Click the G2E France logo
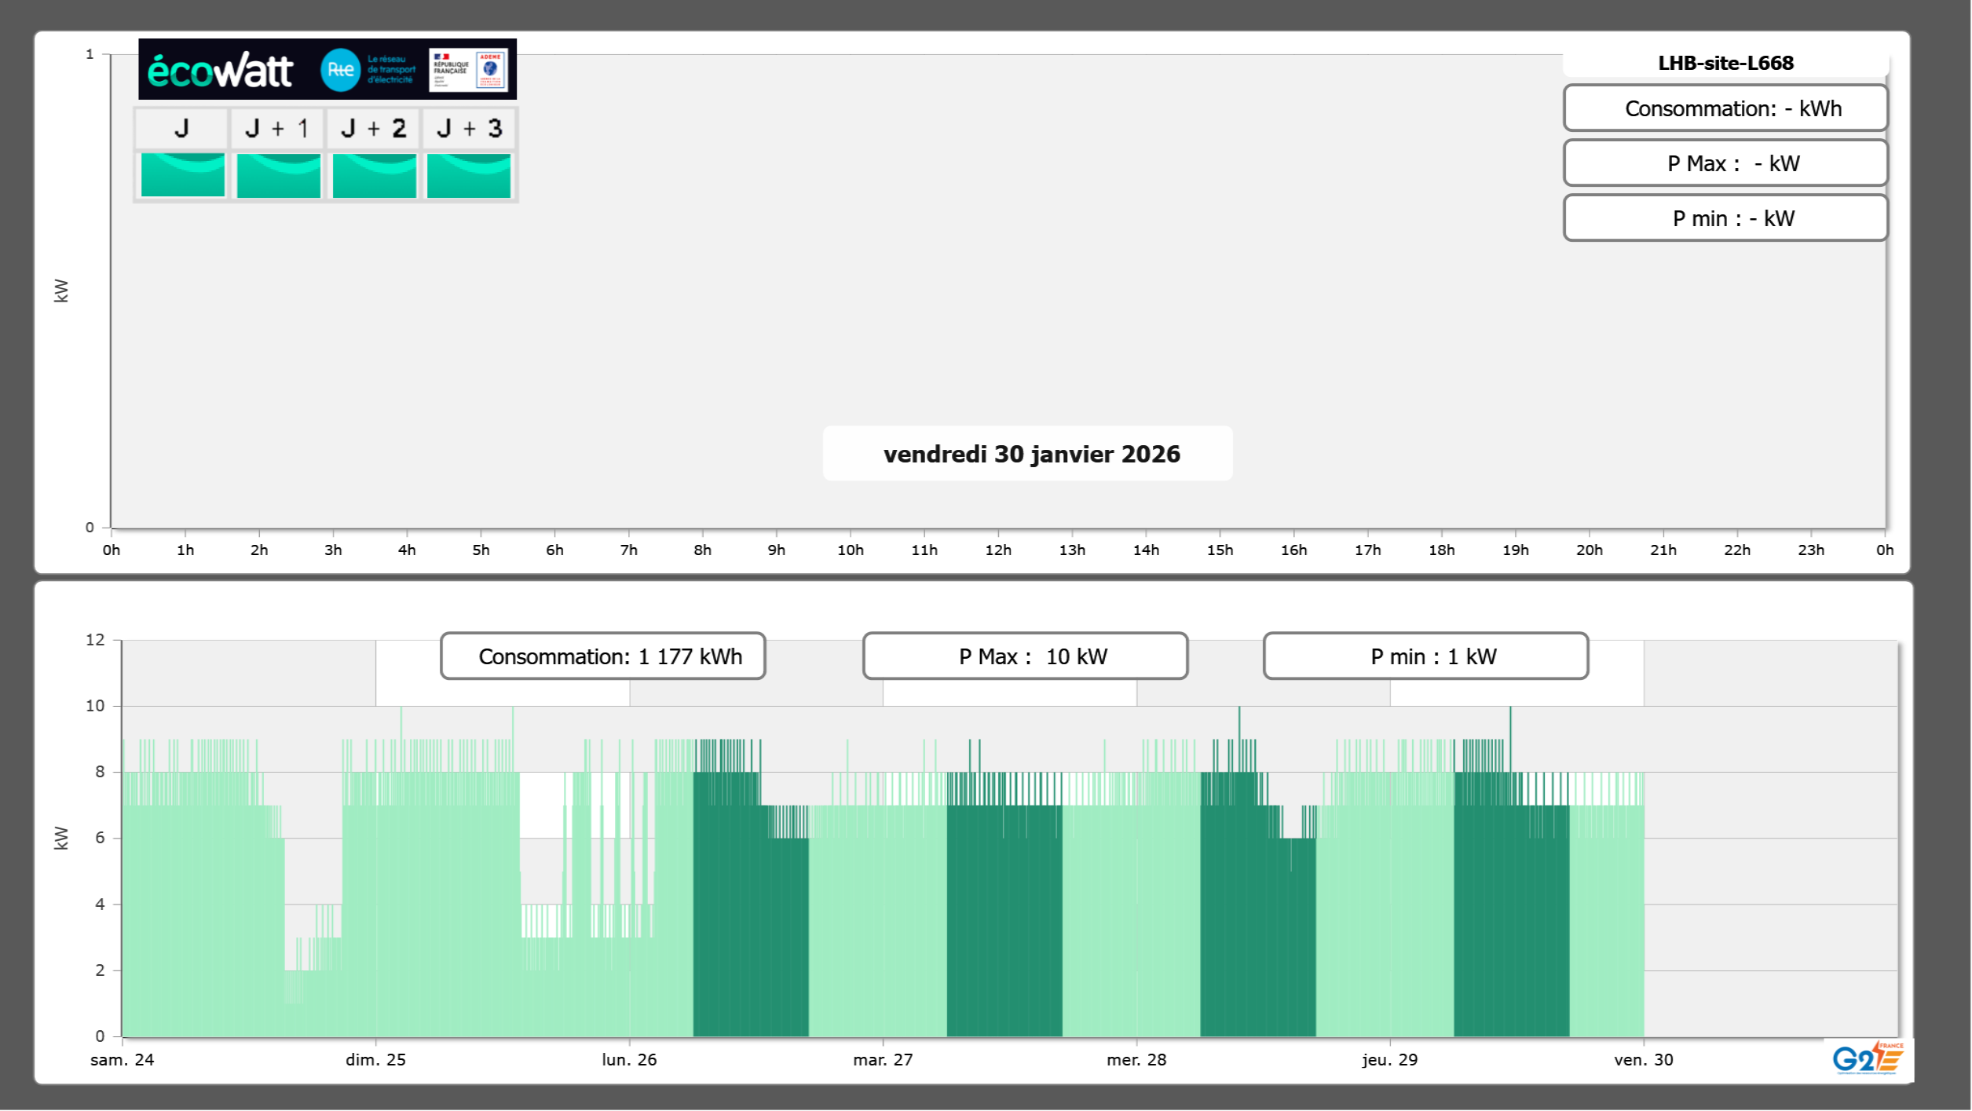This screenshot has height=1111, width=1972. [x=1868, y=1058]
